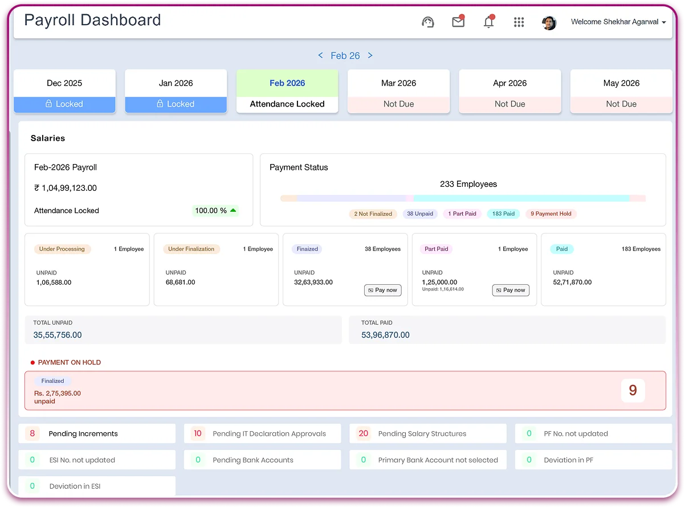Viewport: 685px width, 508px height.
Task: Open Pending IT Declaration Approvals
Action: click(x=262, y=433)
